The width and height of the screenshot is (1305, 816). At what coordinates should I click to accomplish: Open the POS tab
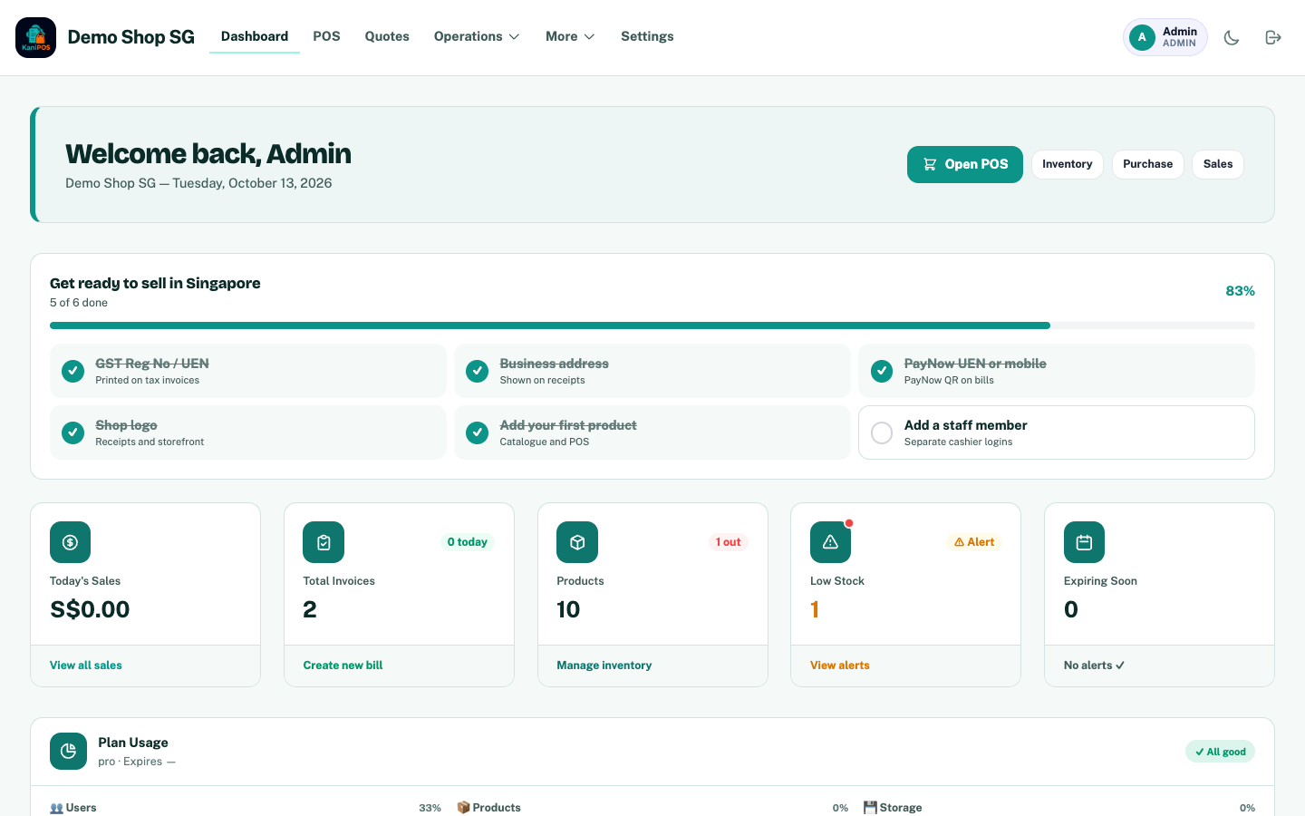(326, 36)
